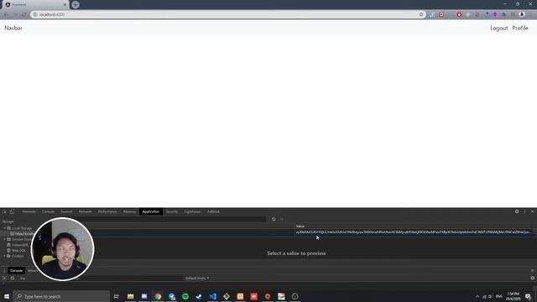Image resolution: width=537 pixels, height=302 pixels.
Task: Open DevTools settings gear
Action: 517,211
